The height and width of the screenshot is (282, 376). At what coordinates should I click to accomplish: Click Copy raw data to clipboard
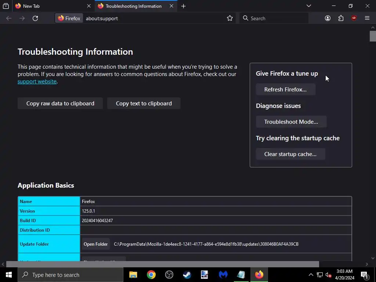[x=60, y=103]
